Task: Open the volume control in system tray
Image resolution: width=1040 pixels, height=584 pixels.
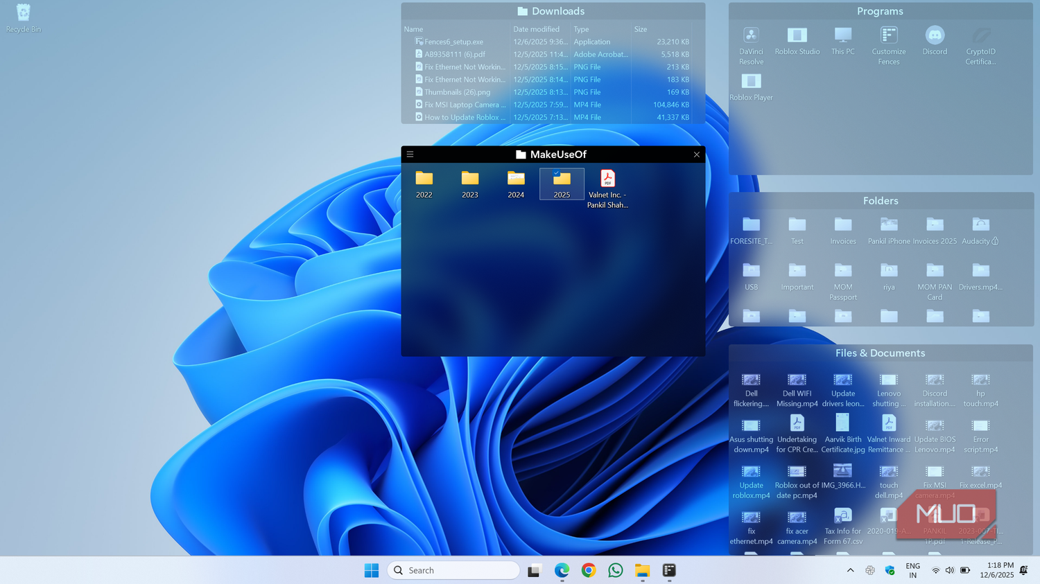Action: tap(950, 570)
